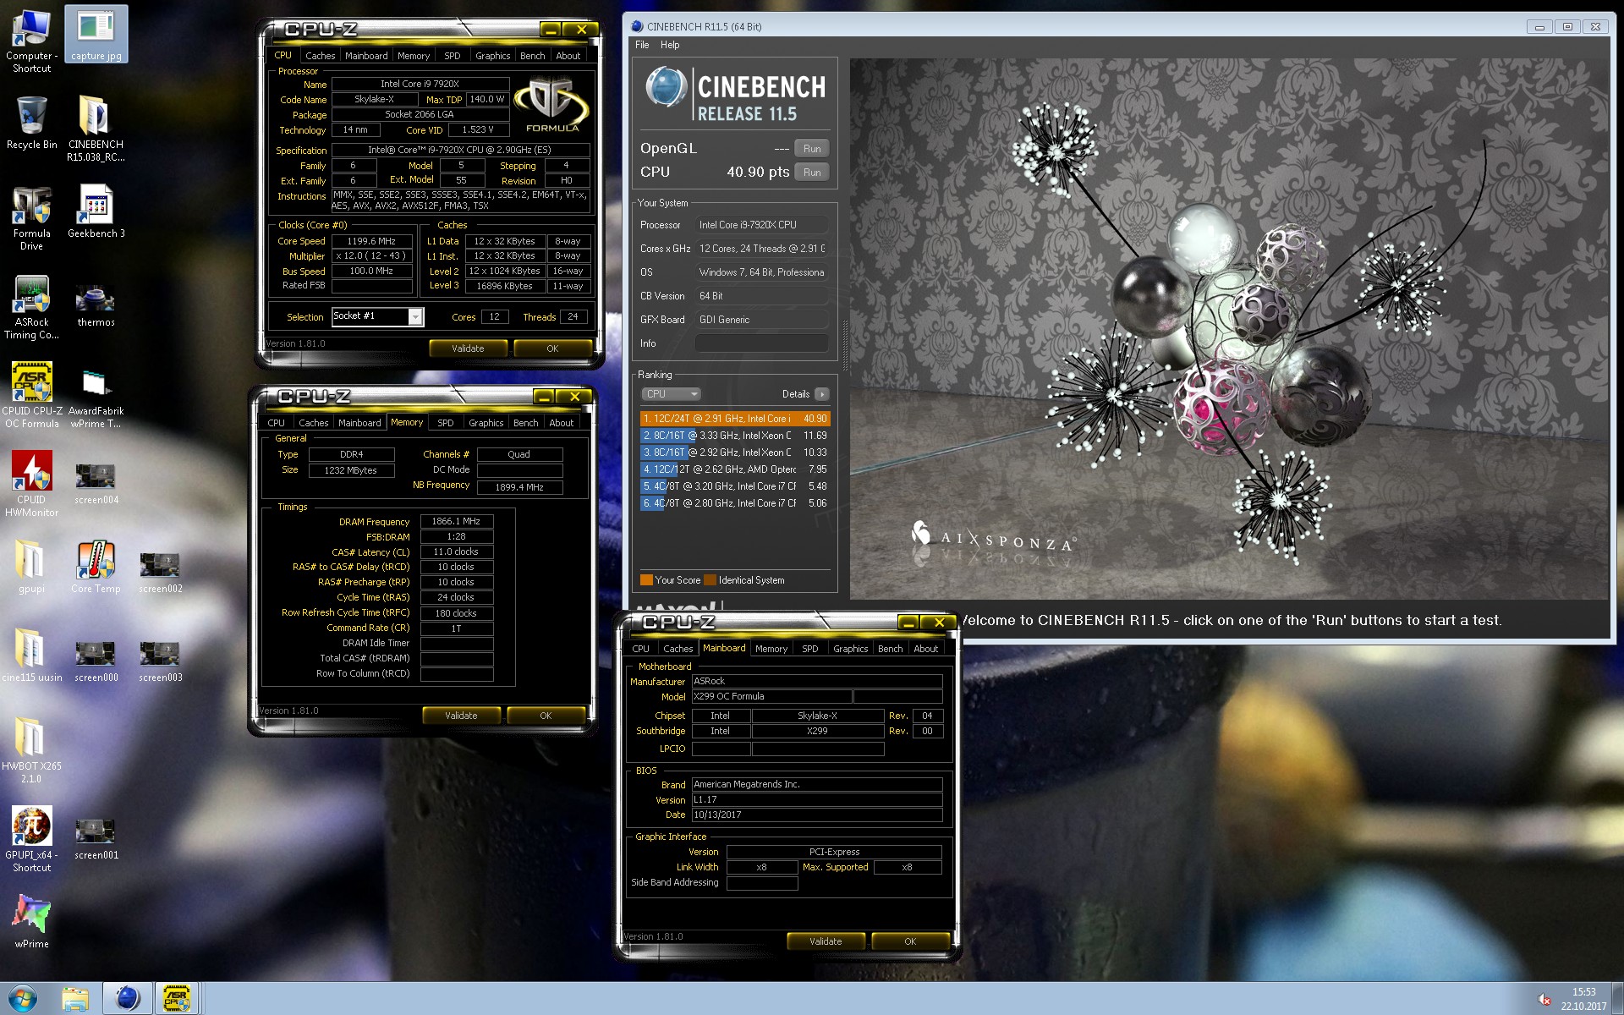1624x1015 pixels.
Task: Click the Cinebench rendered scene preview
Action: (1229, 329)
